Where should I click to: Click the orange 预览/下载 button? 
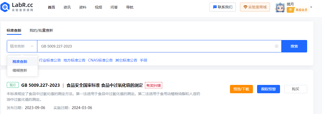[241, 89]
